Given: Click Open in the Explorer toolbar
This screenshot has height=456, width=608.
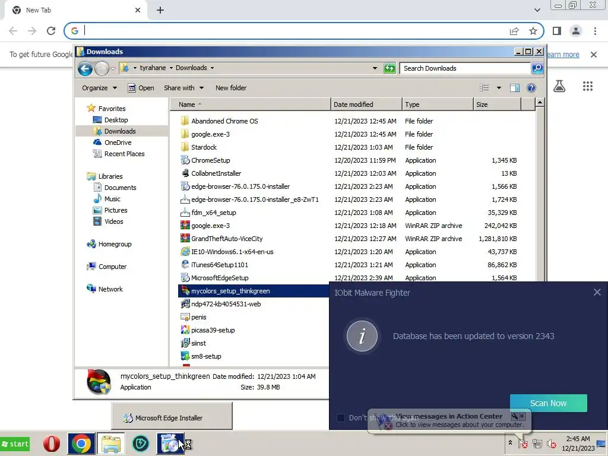Looking at the screenshot, I should 141,88.
